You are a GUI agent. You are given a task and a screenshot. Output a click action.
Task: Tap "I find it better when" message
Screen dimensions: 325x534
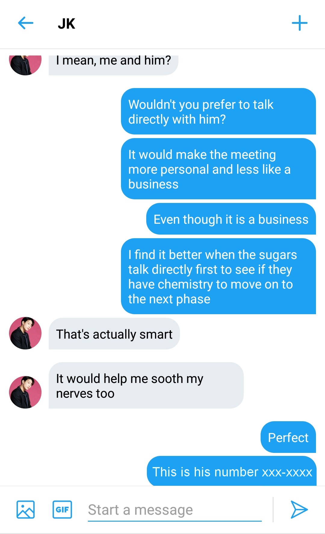(218, 276)
